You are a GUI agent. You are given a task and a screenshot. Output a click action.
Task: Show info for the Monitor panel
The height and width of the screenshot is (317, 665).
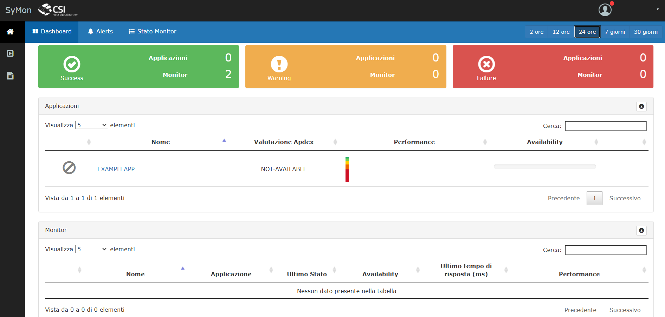click(x=641, y=231)
